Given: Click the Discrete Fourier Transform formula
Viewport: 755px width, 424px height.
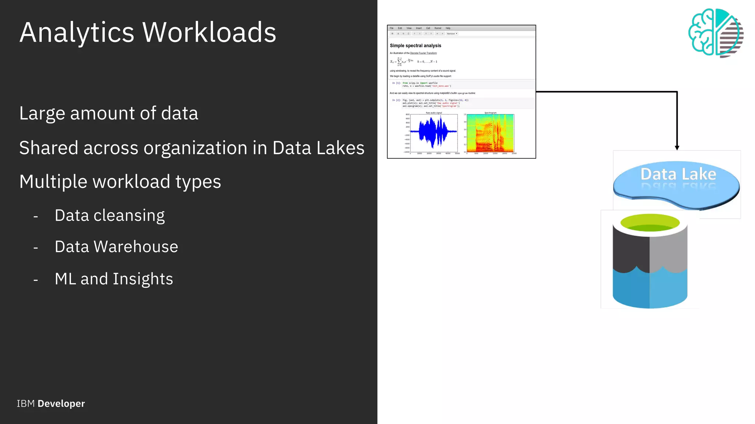Looking at the screenshot, I should click(x=414, y=61).
